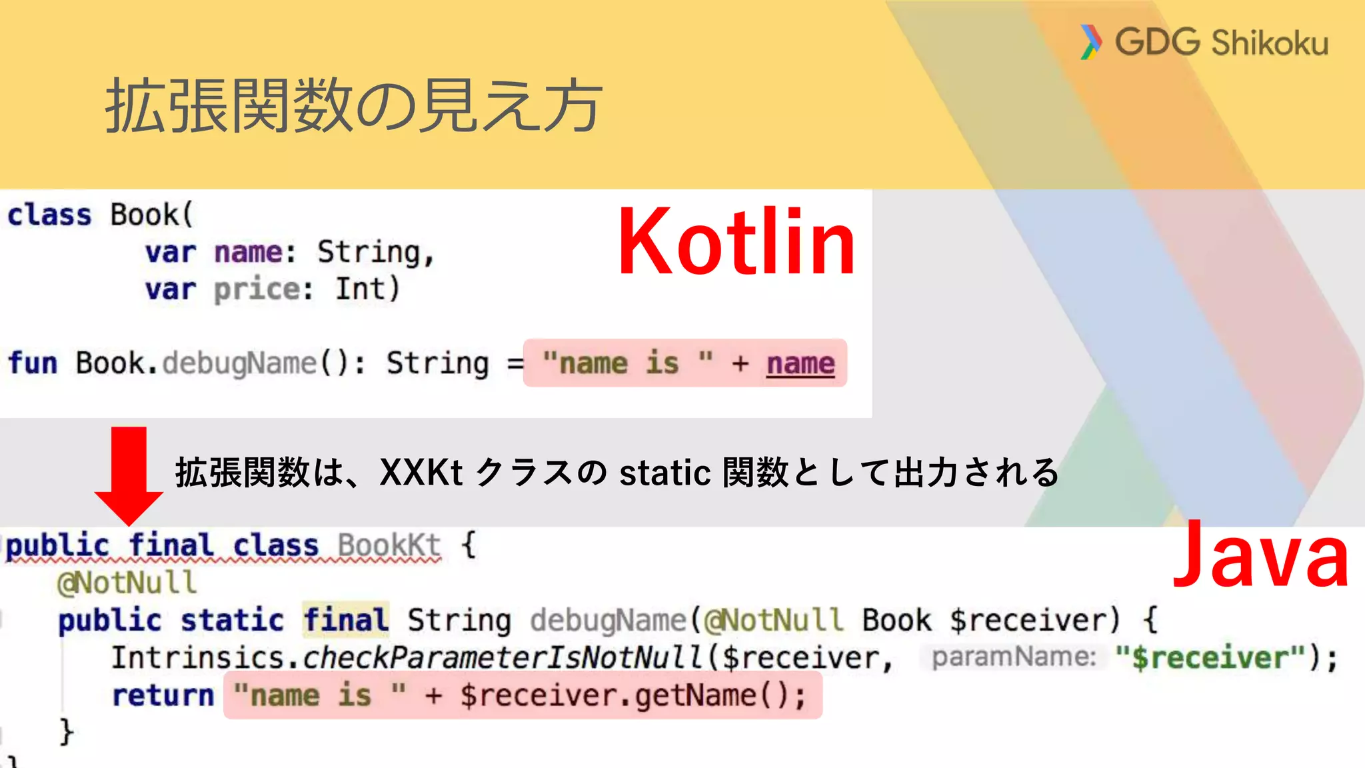Screen dimensions: 1365x768
Task: Click the 'BookKt' class name in Java code
Action: tap(389, 546)
